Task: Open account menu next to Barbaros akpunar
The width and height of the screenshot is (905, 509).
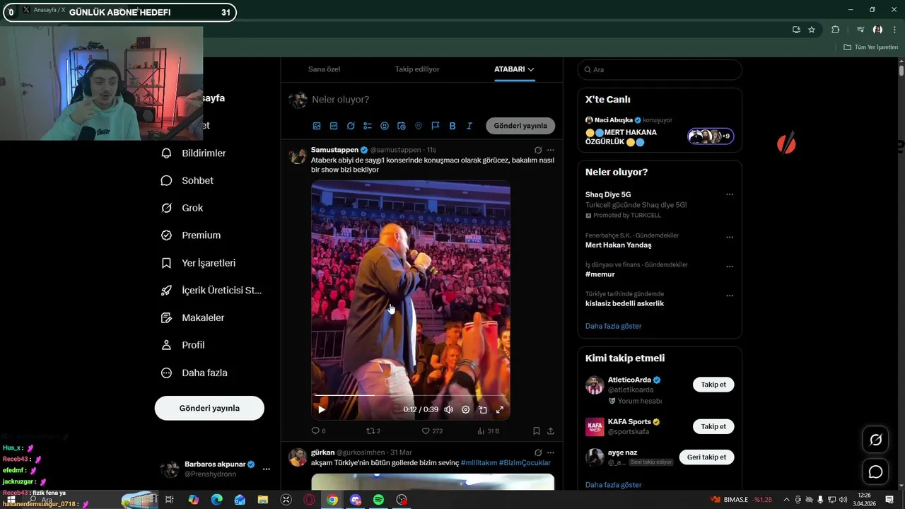Action: pos(267,469)
